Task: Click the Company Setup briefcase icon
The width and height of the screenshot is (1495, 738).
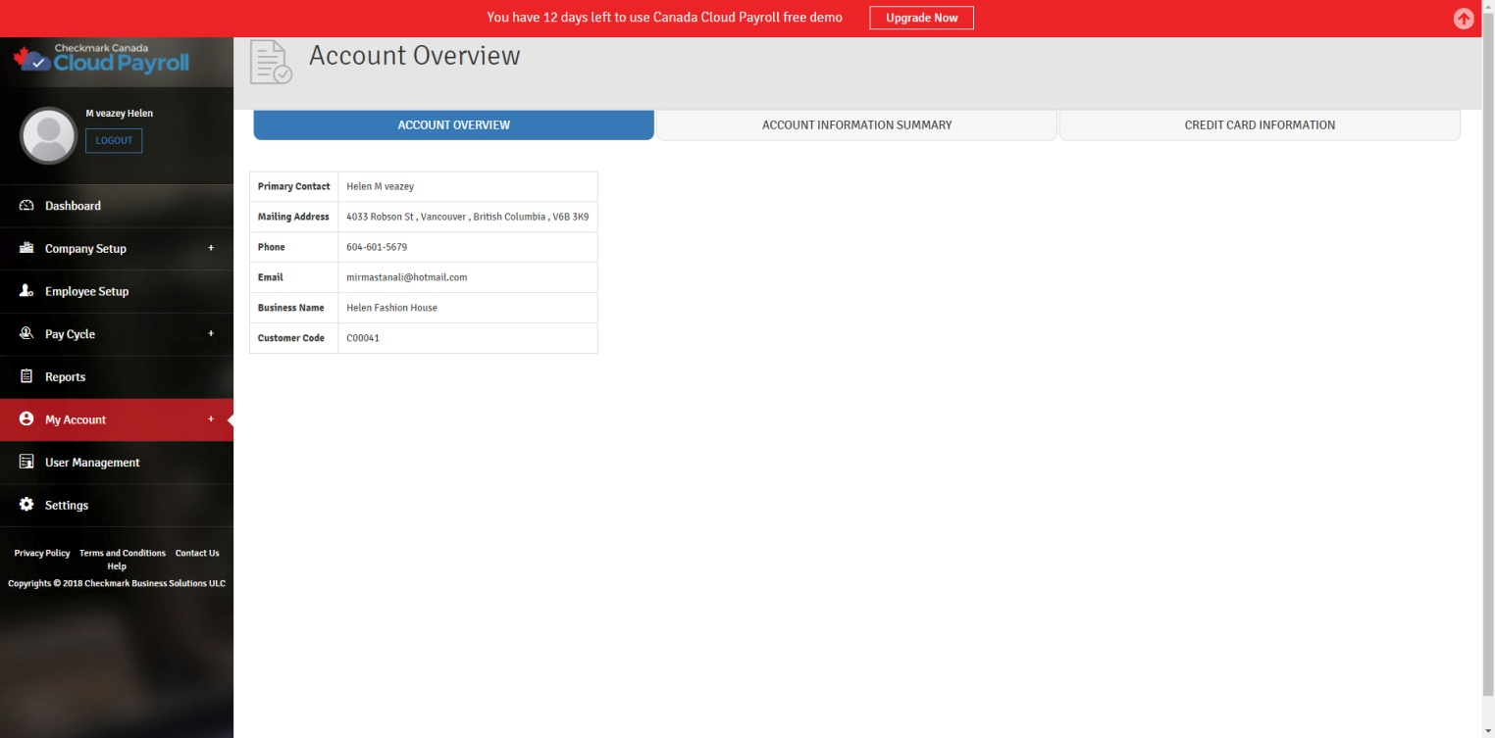Action: (x=26, y=248)
